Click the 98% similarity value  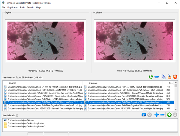(x=168, y=109)
